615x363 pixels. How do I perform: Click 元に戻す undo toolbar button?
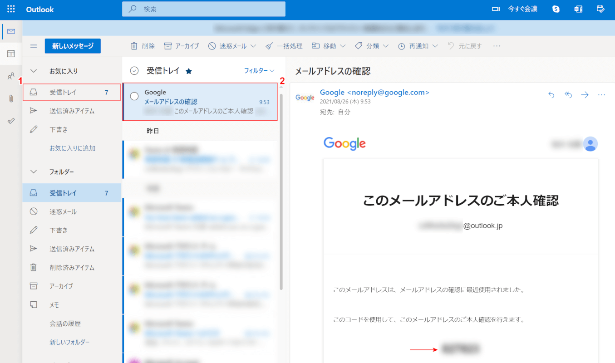pyautogui.click(x=464, y=46)
